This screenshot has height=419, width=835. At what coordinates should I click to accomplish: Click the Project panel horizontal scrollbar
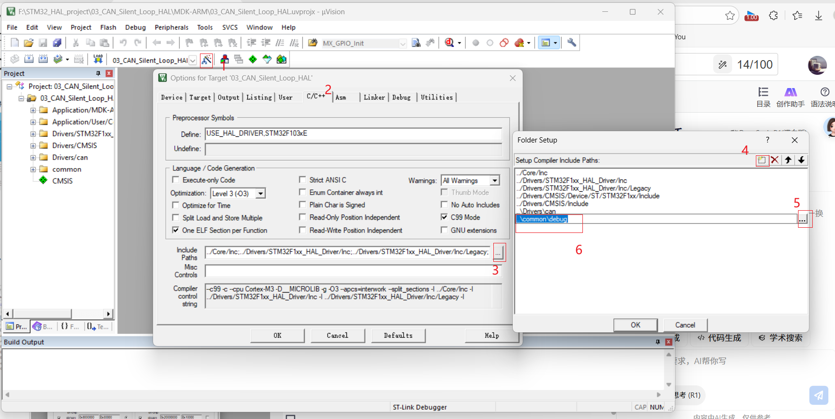[x=58, y=313]
